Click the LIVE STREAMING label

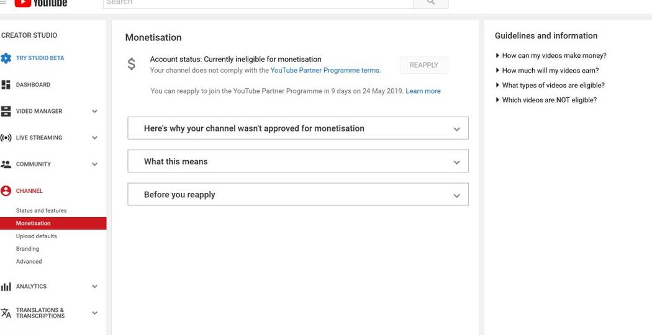coord(39,138)
